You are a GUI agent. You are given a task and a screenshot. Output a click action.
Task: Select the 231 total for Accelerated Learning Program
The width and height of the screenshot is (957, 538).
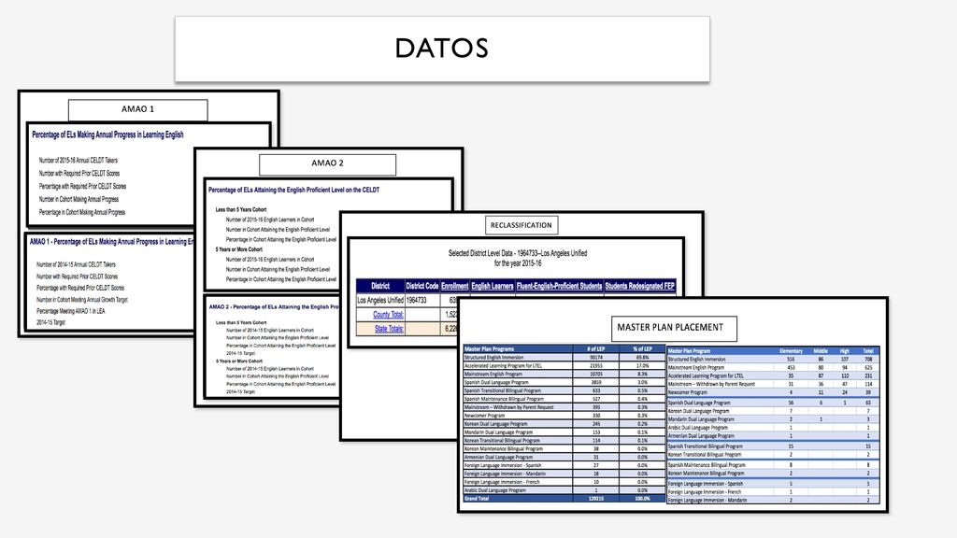coord(868,375)
